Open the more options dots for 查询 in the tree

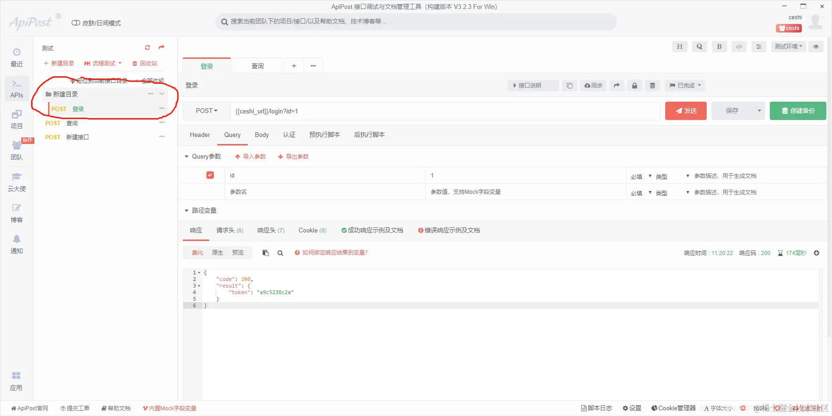pyautogui.click(x=162, y=123)
